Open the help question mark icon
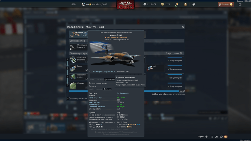The image size is (251, 141). [240, 5]
